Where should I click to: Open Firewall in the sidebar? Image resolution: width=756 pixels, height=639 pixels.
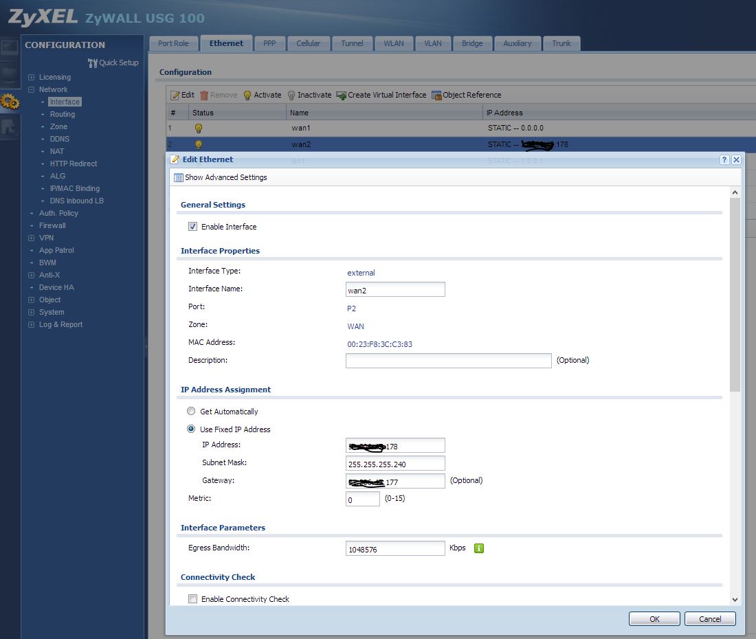point(52,225)
